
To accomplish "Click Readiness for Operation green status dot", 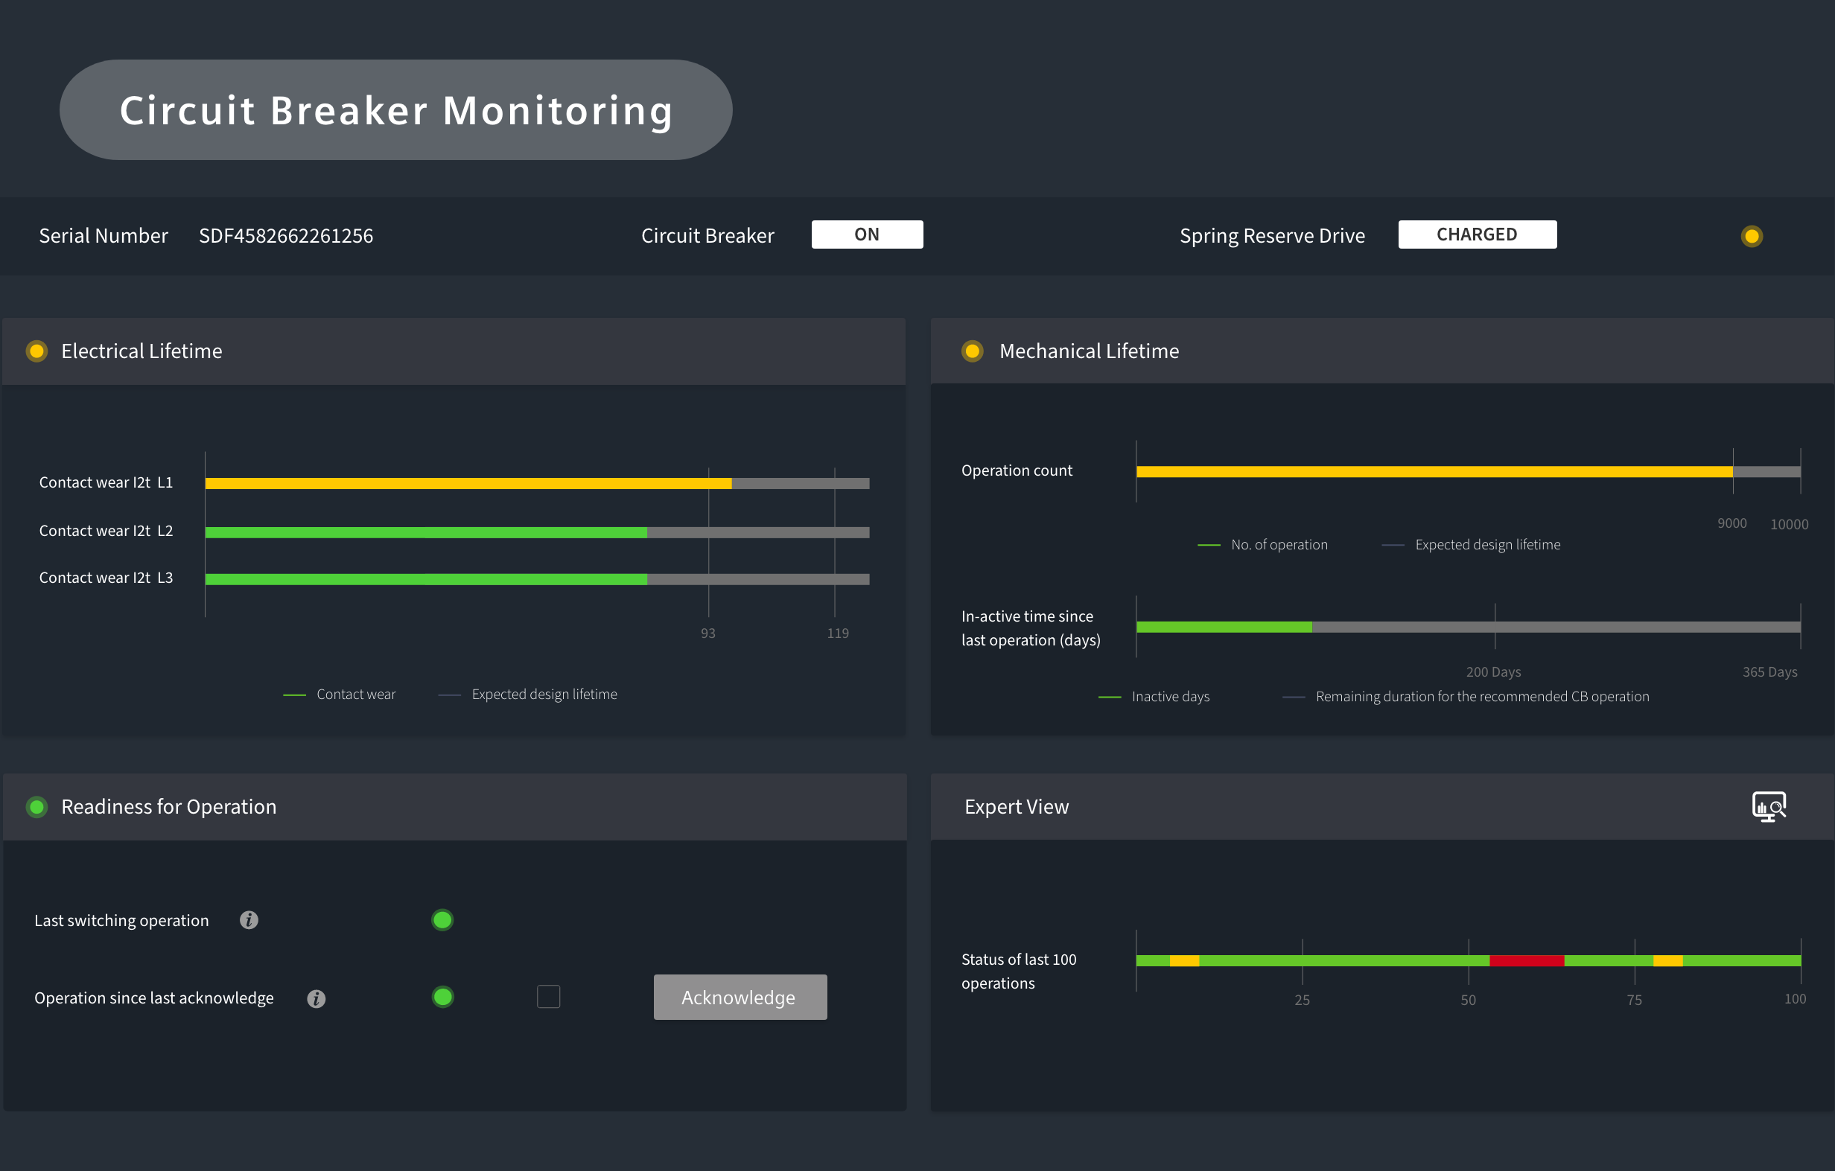I will 36,807.
